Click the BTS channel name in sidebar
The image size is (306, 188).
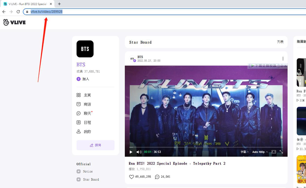point(81,64)
